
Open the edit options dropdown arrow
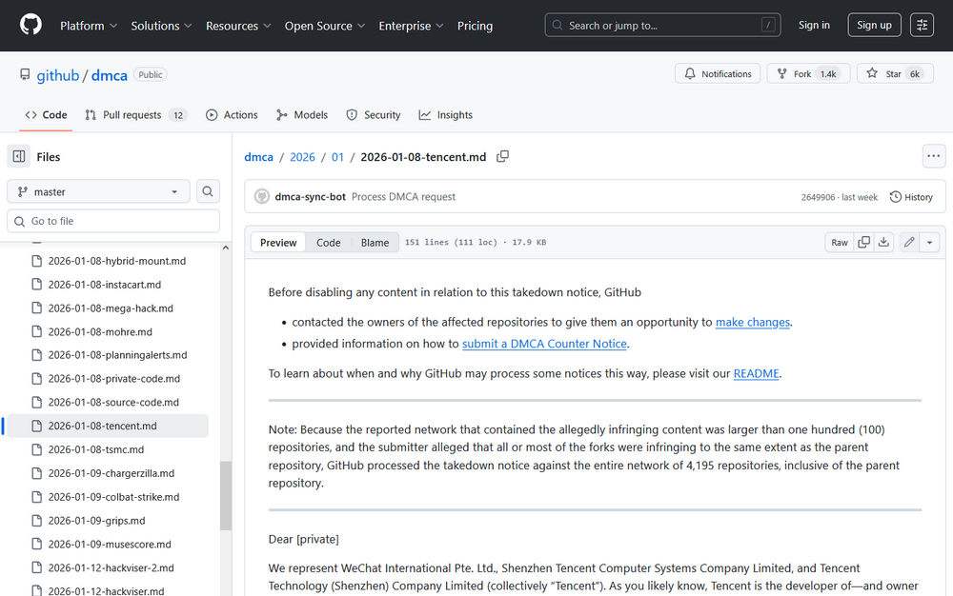coord(929,242)
